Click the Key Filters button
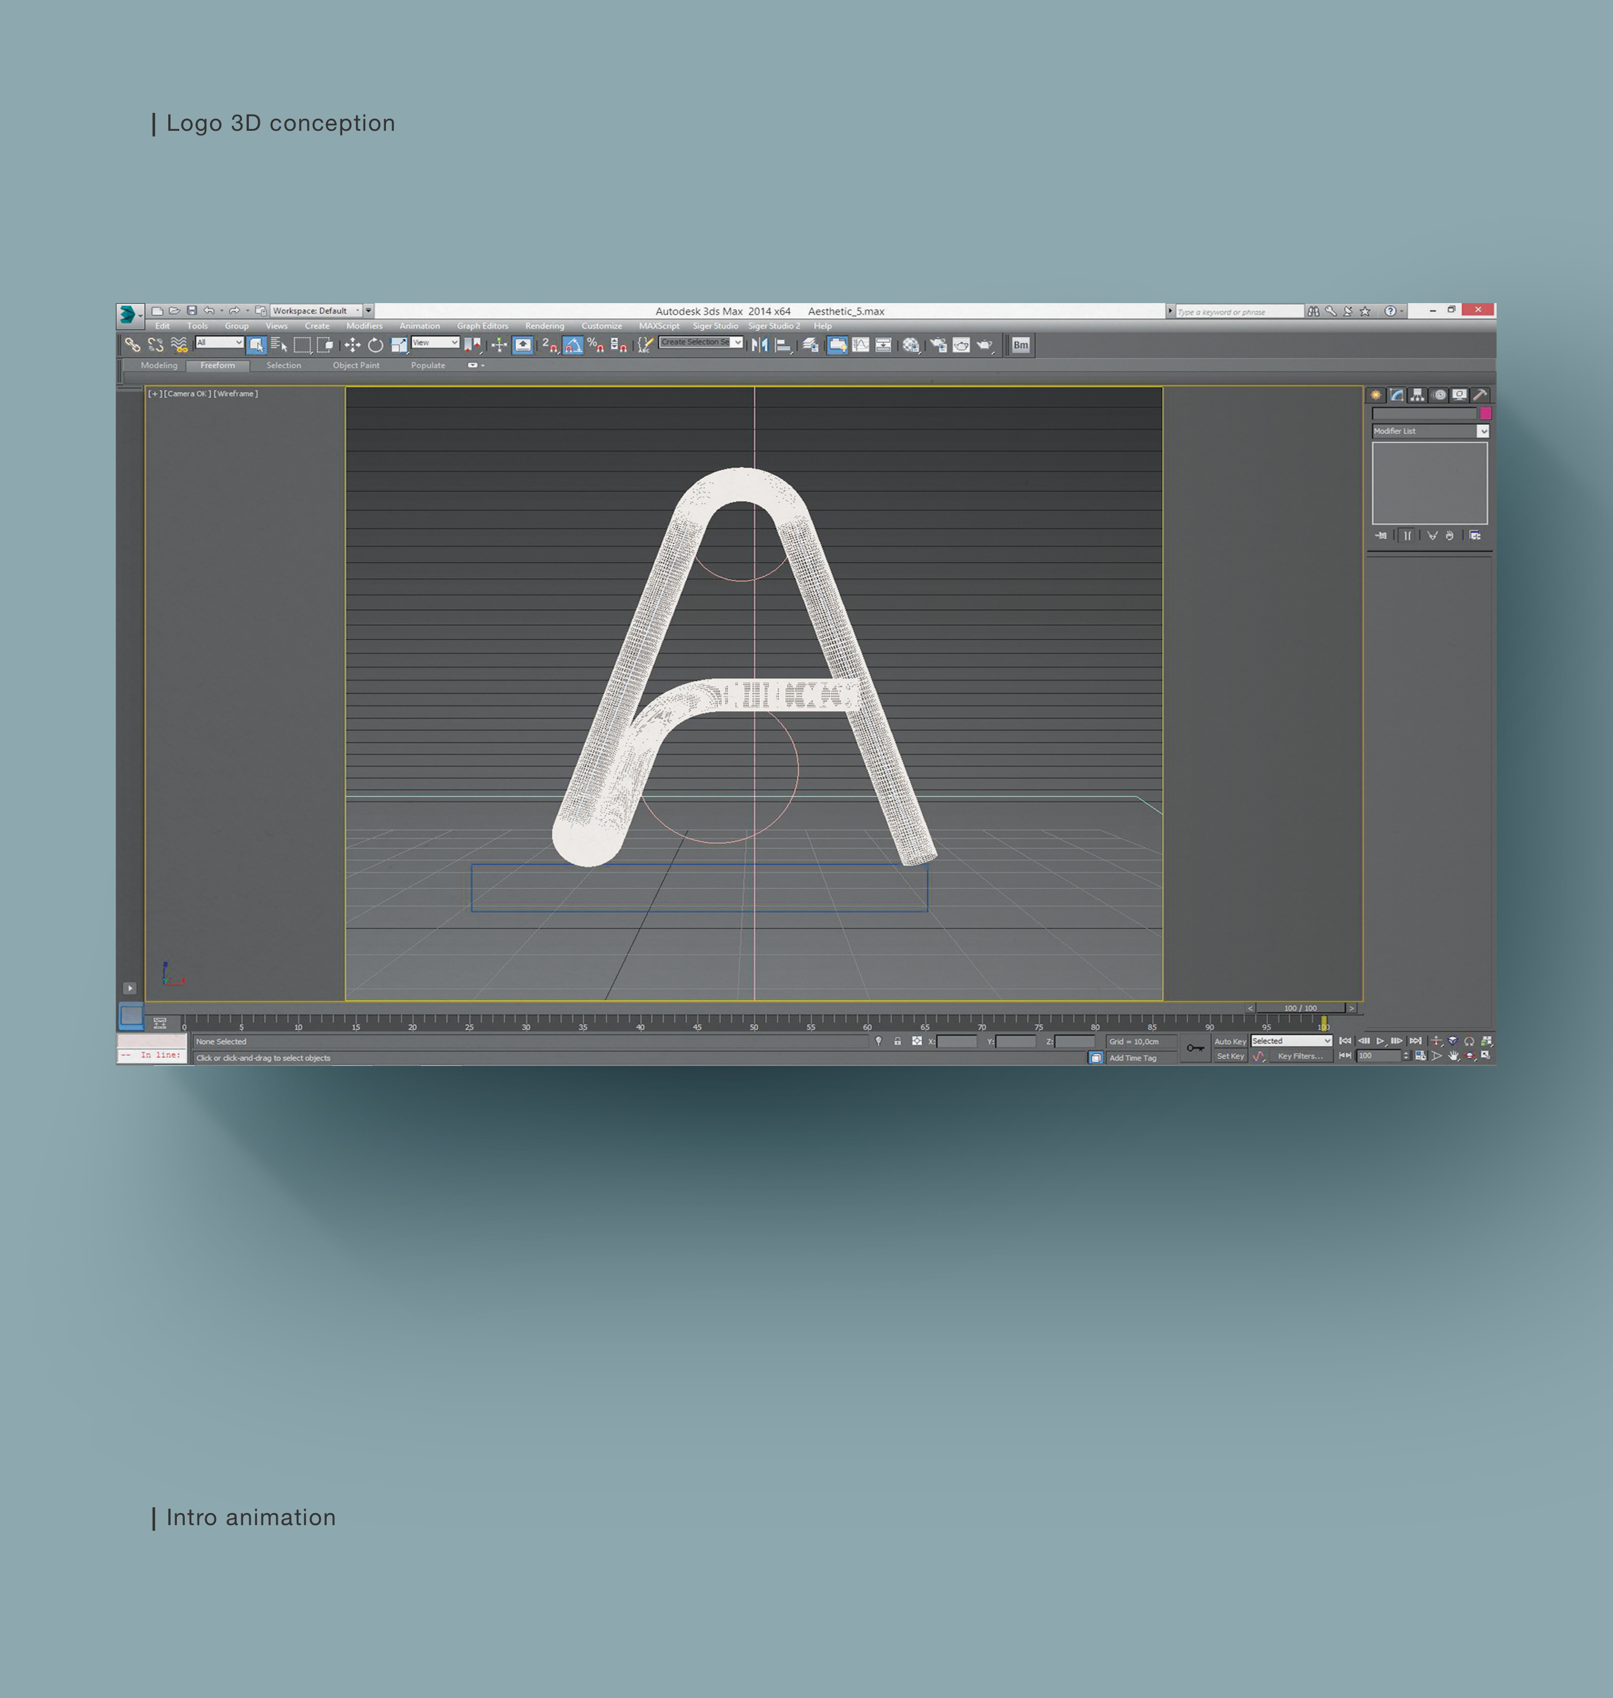The image size is (1613, 1698). 1299,1057
